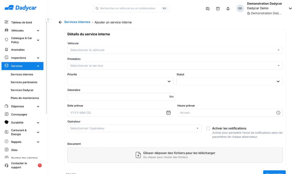Click the Odomètre input field
302x174 pixels.
[121, 97]
